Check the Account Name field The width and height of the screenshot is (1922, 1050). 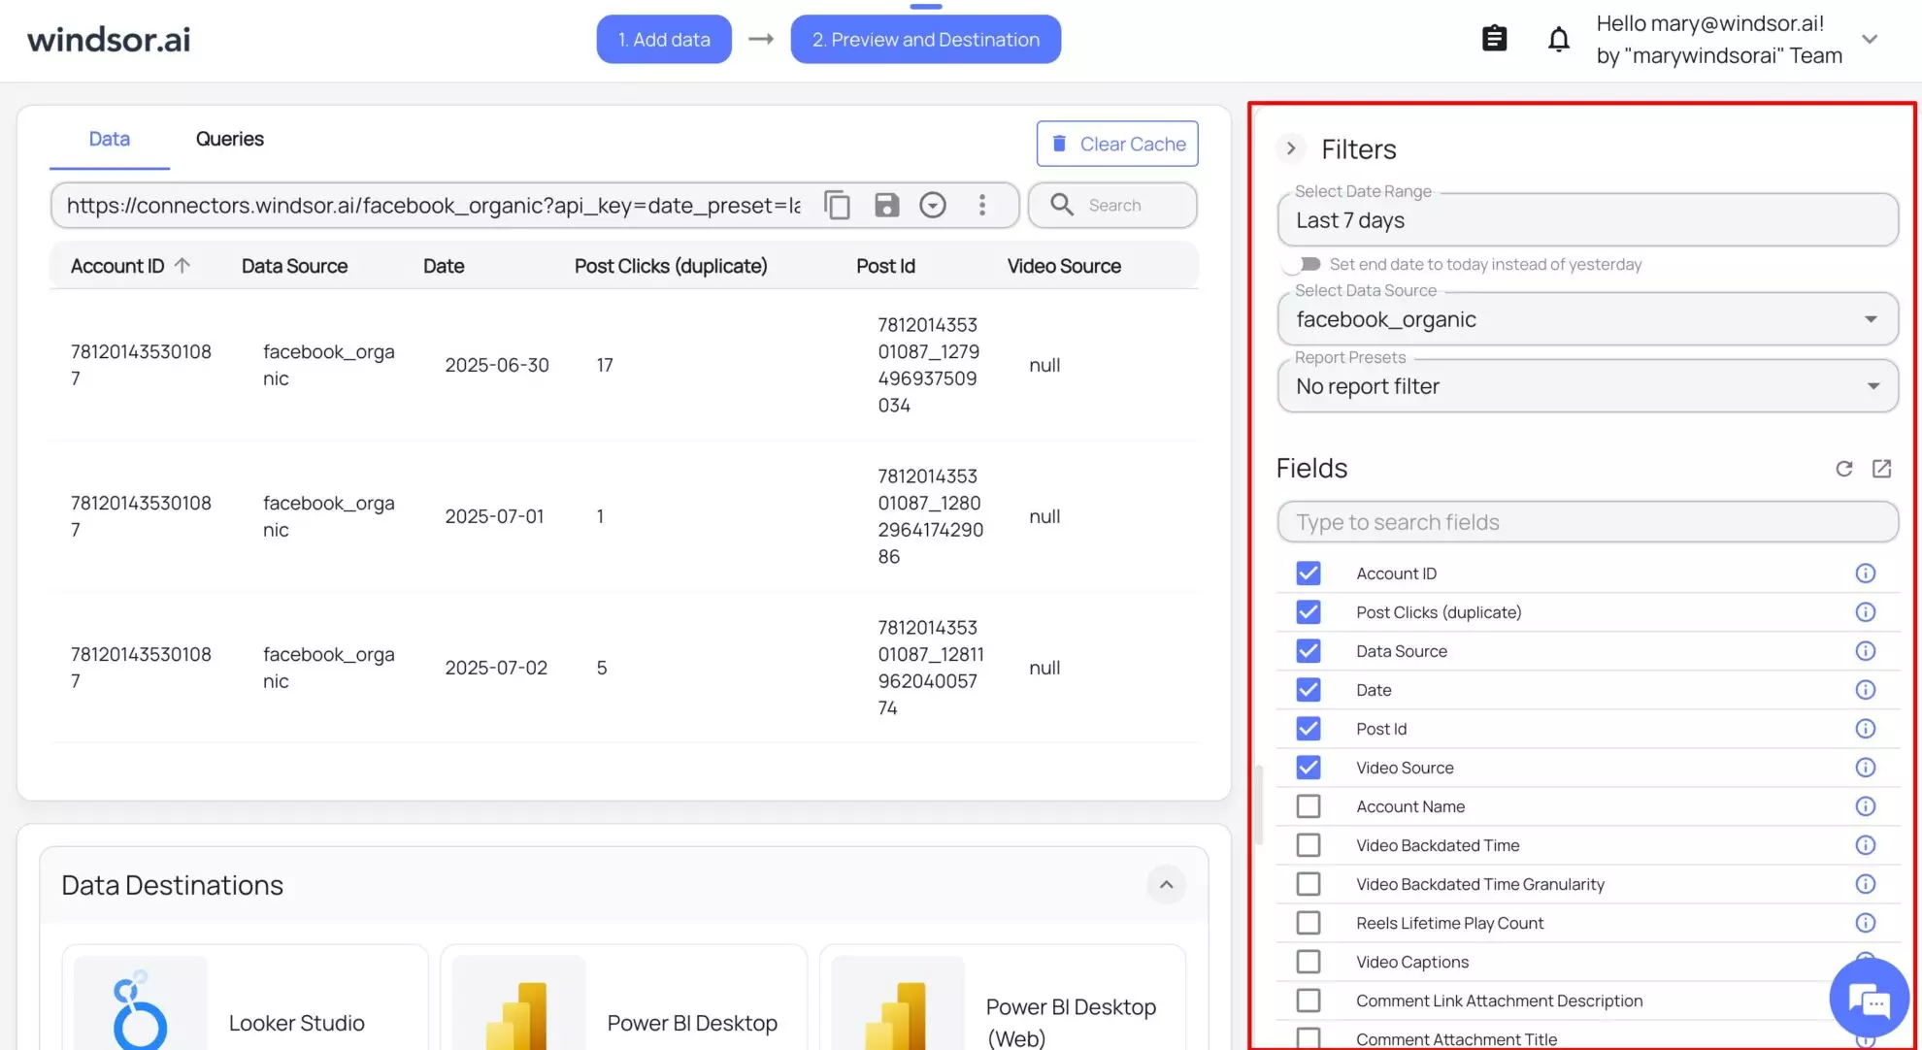click(x=1309, y=806)
